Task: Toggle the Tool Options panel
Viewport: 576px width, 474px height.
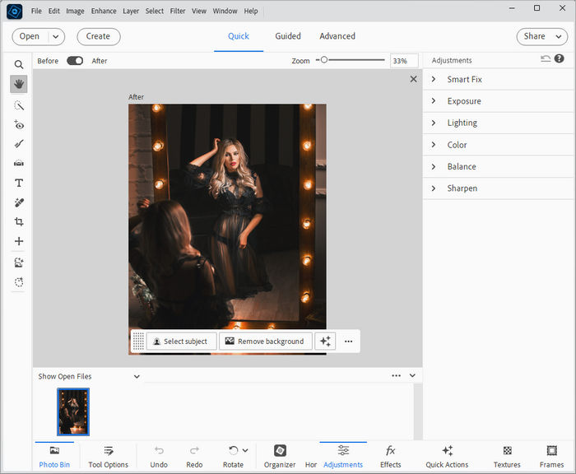Action: pos(109,456)
